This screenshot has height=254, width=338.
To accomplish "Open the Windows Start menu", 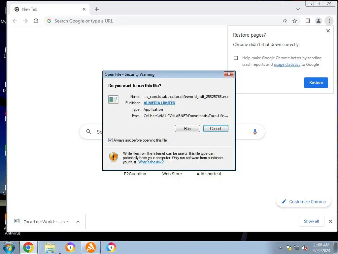I will click(9, 247).
